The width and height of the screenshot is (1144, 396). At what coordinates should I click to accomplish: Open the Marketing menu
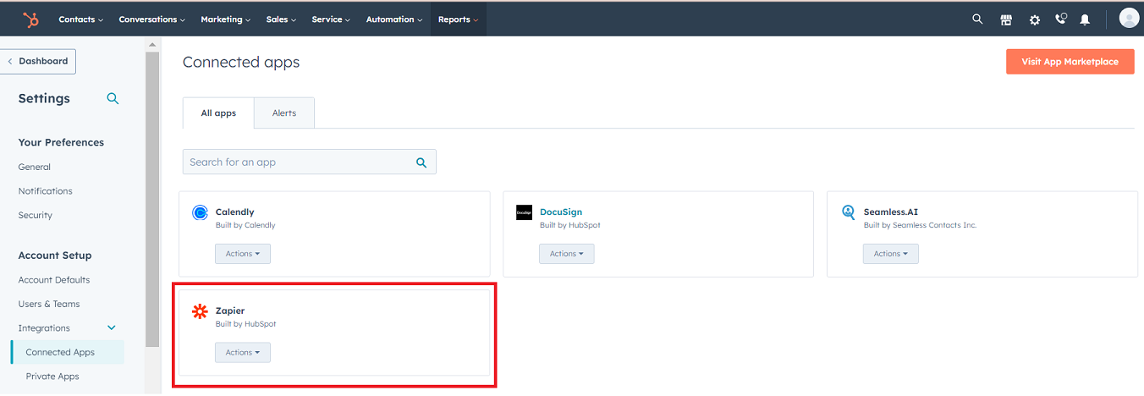pyautogui.click(x=225, y=19)
